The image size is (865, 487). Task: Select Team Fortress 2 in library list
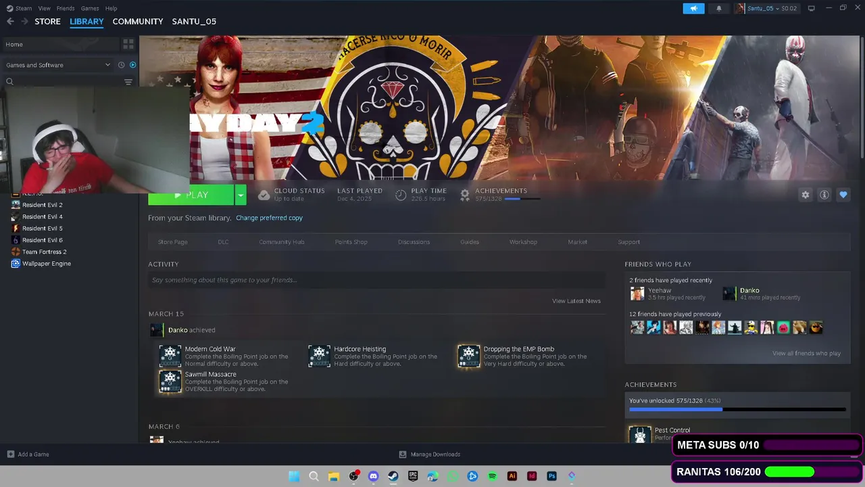click(44, 252)
